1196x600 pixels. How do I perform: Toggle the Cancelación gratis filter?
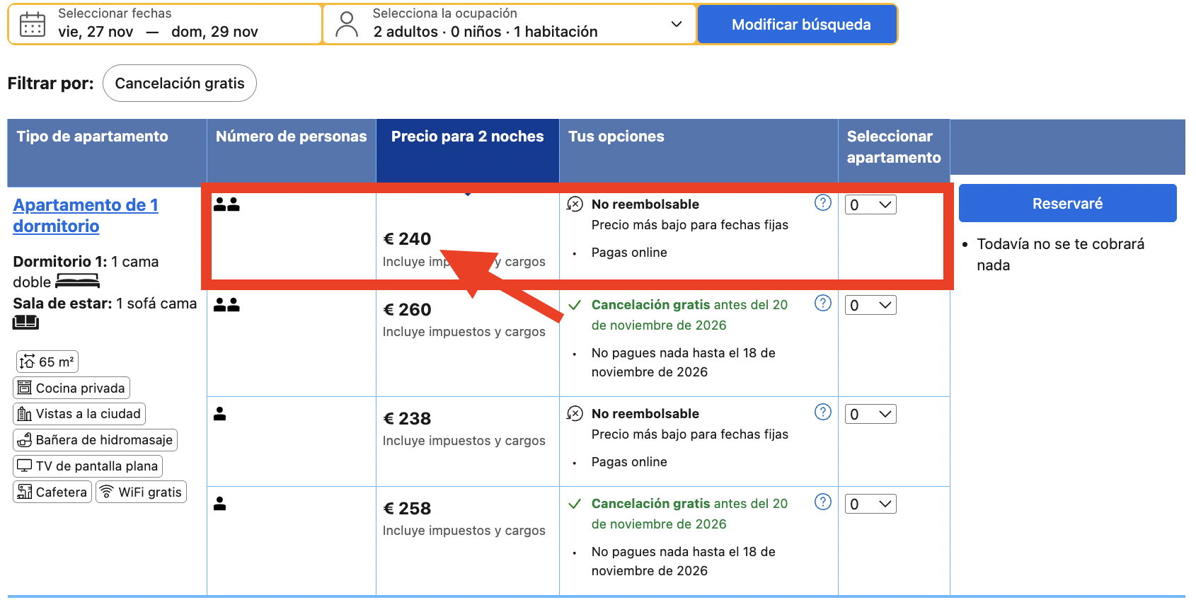[x=180, y=83]
